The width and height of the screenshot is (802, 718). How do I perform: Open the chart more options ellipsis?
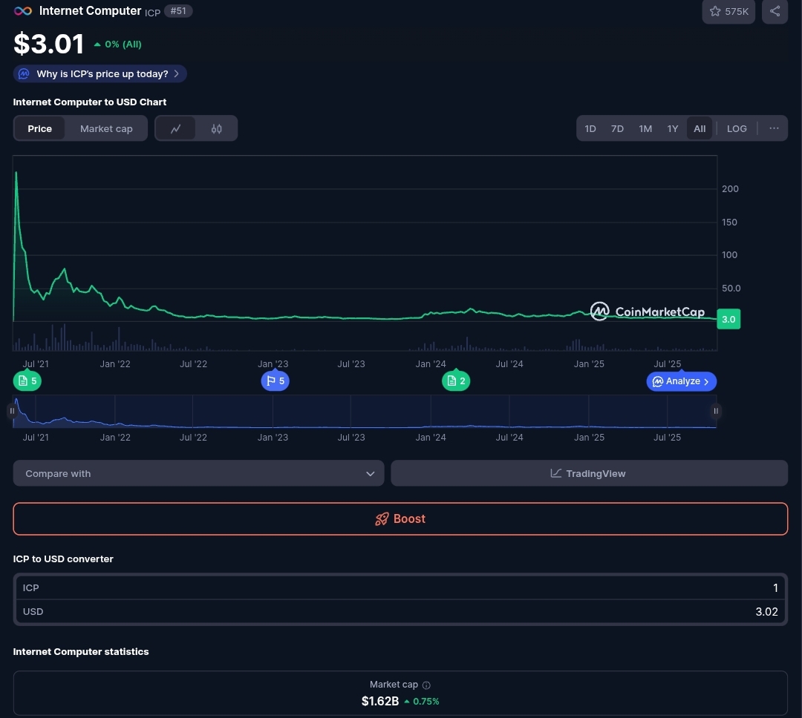pos(774,128)
